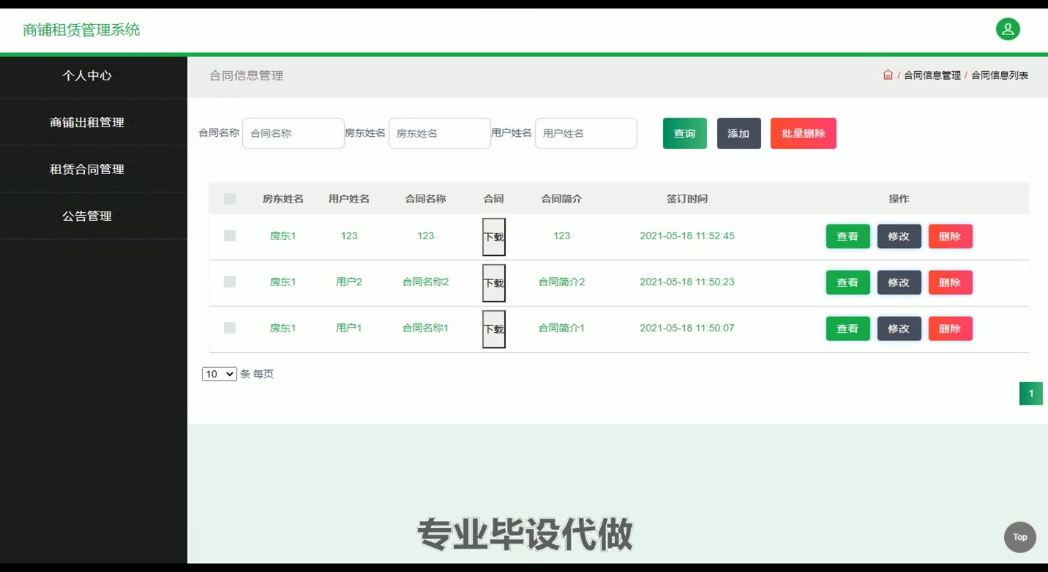The image size is (1048, 572).
Task: Check the box for the 合同名称2 row
Action: click(x=230, y=282)
